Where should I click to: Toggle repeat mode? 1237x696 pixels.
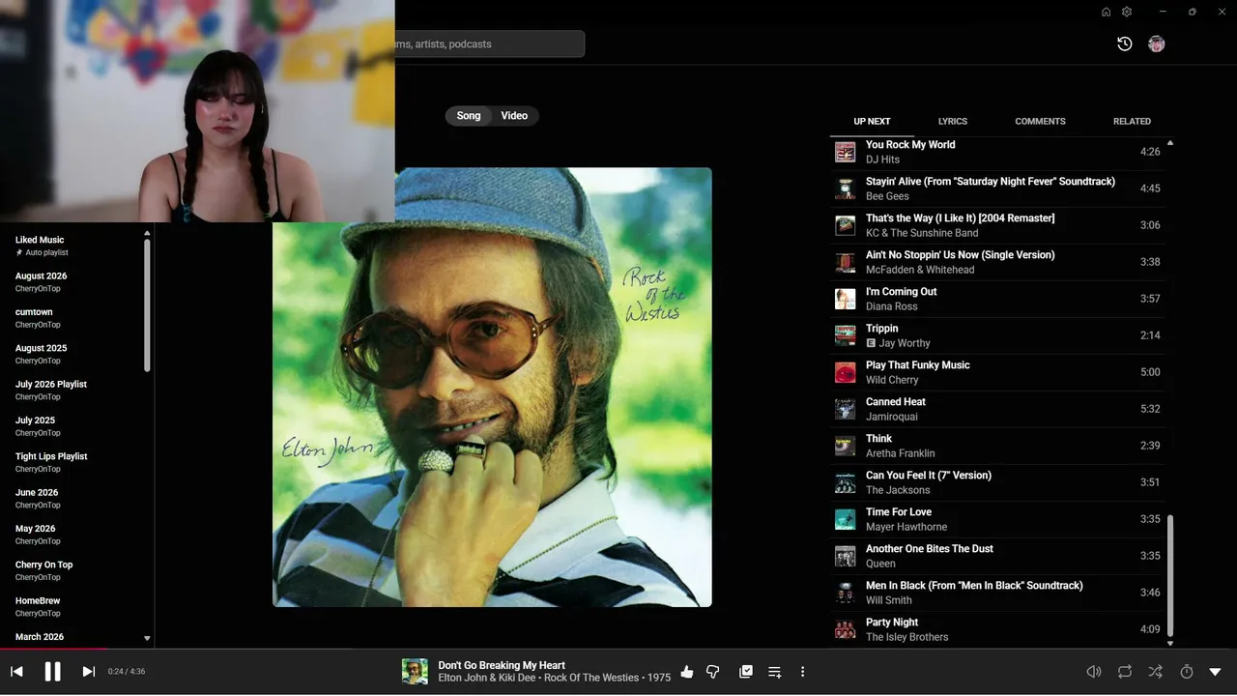[1125, 672]
